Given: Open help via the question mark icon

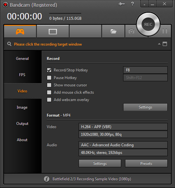Looking at the screenshot, I should [132, 4].
